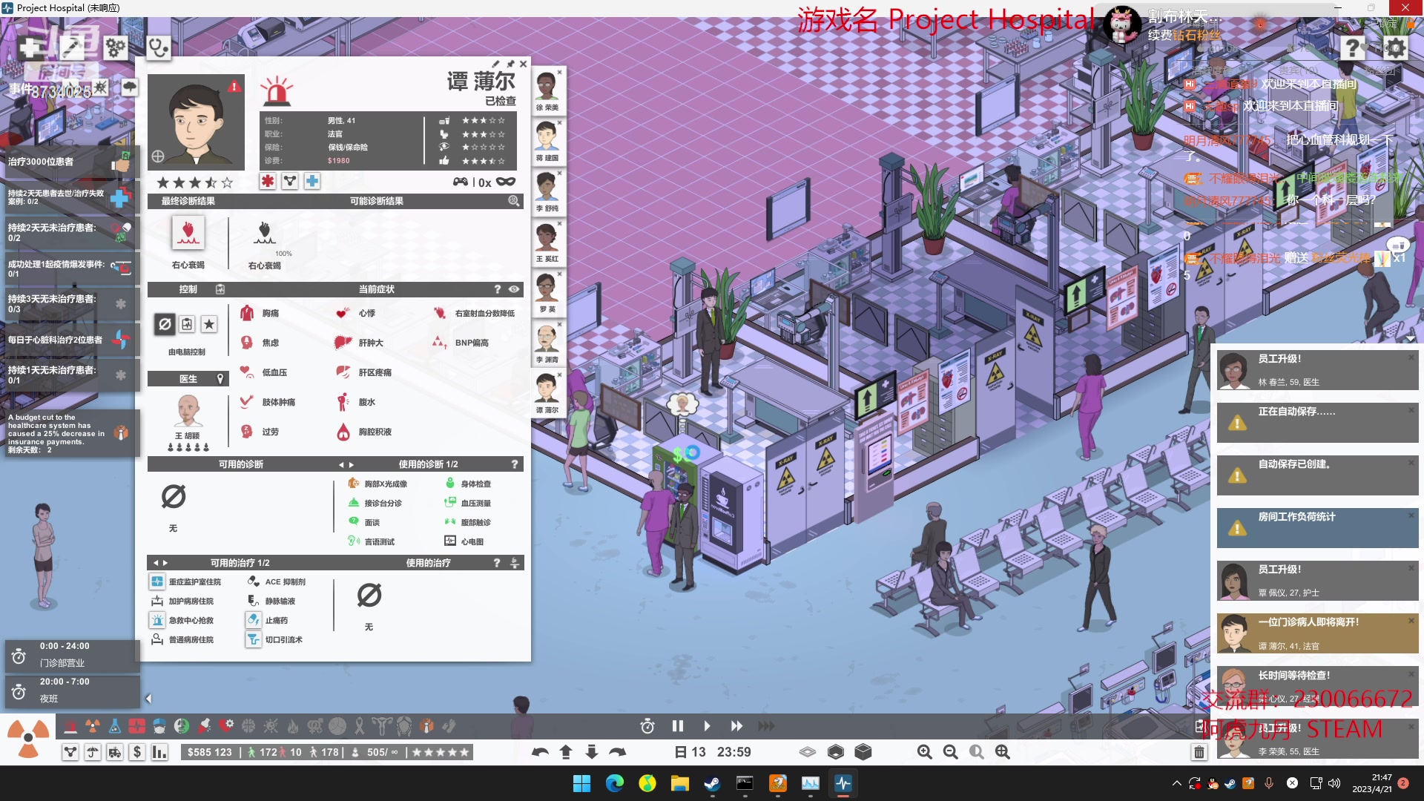Choose 急救中心抢救 treatment option
This screenshot has width=1424, height=801.
[182, 621]
